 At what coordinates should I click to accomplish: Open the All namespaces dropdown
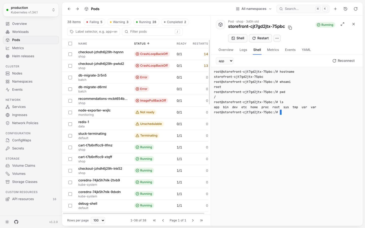[x=254, y=9]
